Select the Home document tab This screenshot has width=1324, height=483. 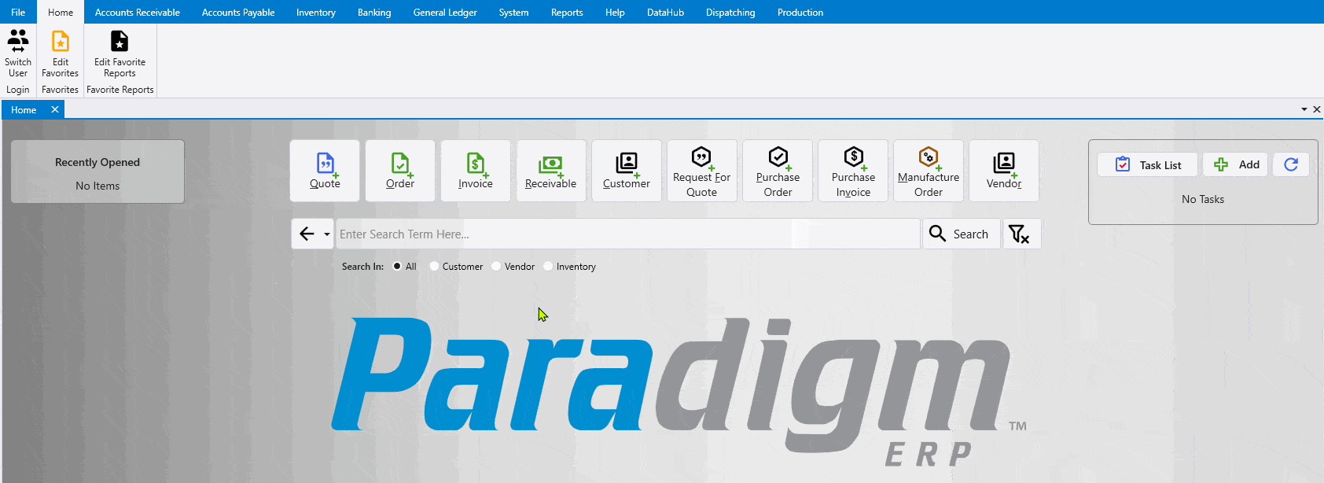(24, 110)
